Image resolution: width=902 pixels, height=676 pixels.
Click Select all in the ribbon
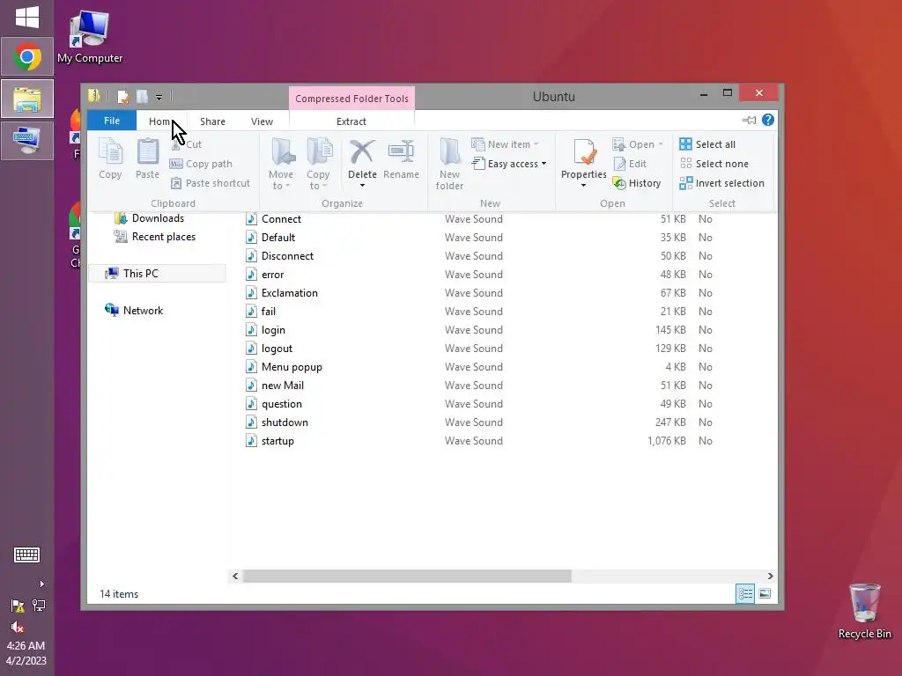707,144
